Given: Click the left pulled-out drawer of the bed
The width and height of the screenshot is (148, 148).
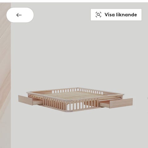Looking at the screenshot, I should (30, 100).
